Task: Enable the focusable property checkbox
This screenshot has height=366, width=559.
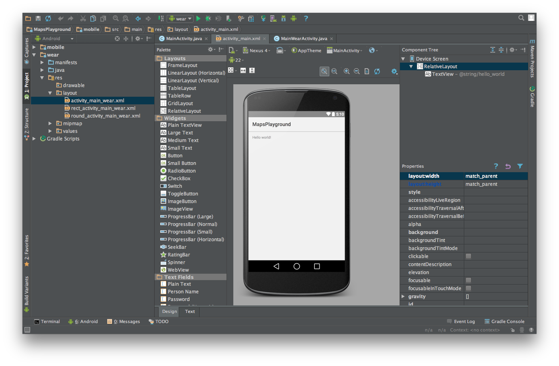Action: pyautogui.click(x=468, y=280)
